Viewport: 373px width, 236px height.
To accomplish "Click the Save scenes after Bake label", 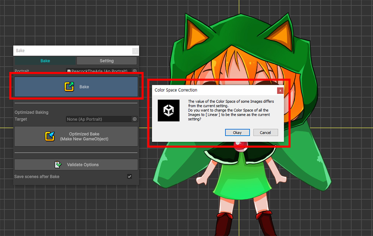I will (x=37, y=177).
